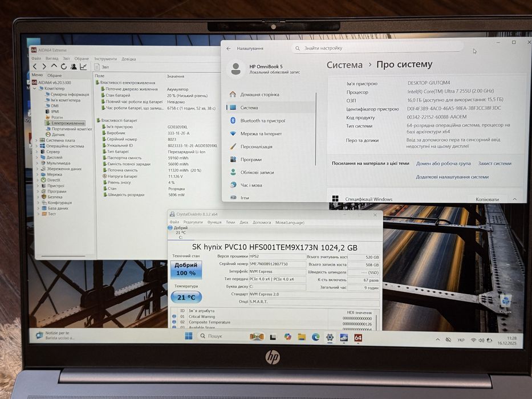This screenshot has height=399, width=532.
Task: Click Розгін overclock item in tree
Action: (54, 117)
